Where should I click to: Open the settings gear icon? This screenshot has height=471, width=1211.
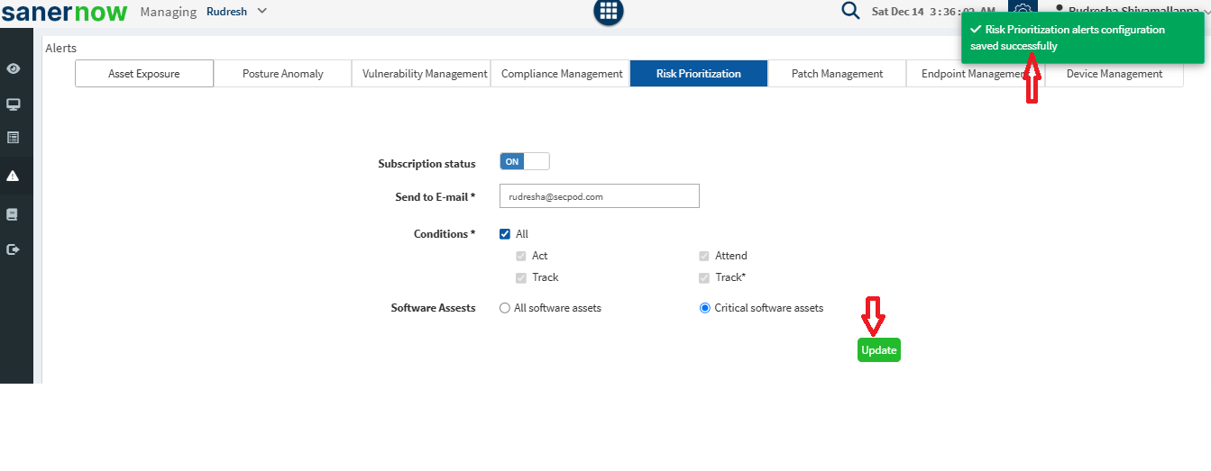pos(1023,9)
